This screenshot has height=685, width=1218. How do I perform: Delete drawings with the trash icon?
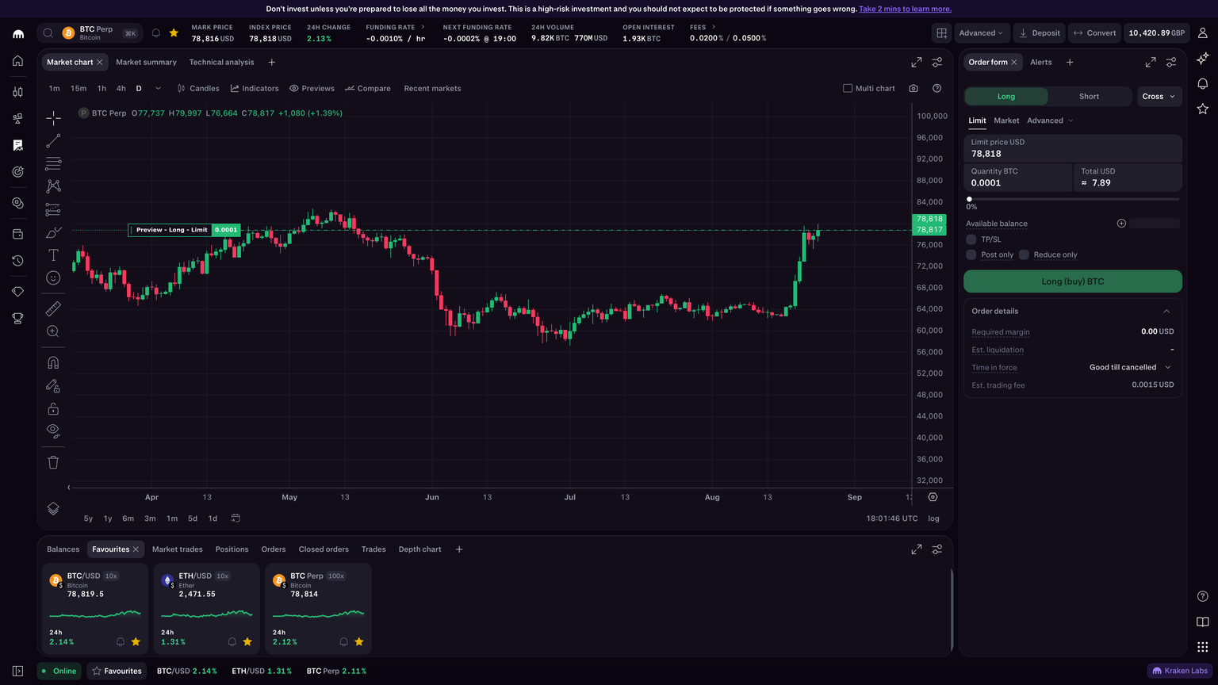[53, 462]
